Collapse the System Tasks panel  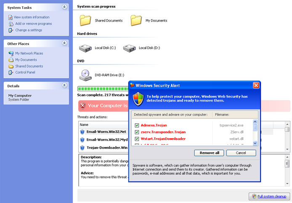click(x=64, y=7)
